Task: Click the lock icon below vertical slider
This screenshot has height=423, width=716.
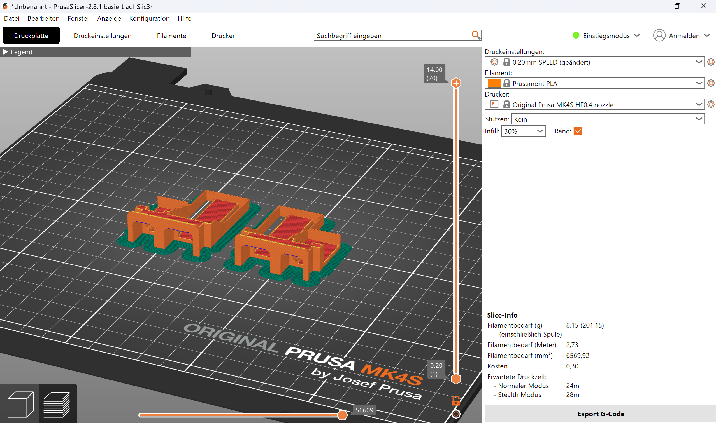Action: click(x=456, y=401)
